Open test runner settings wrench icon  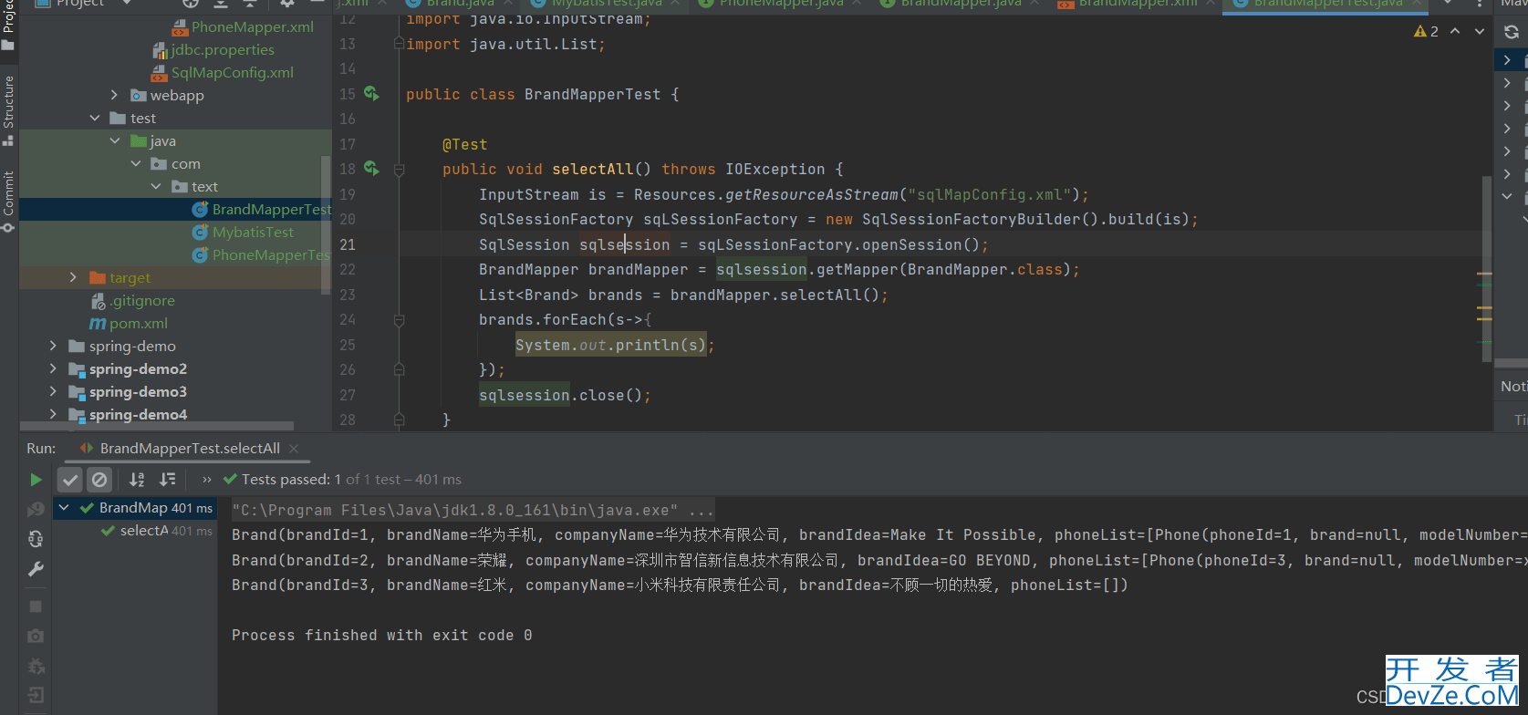pos(36,569)
